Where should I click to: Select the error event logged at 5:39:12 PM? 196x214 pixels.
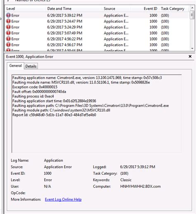point(97,15)
